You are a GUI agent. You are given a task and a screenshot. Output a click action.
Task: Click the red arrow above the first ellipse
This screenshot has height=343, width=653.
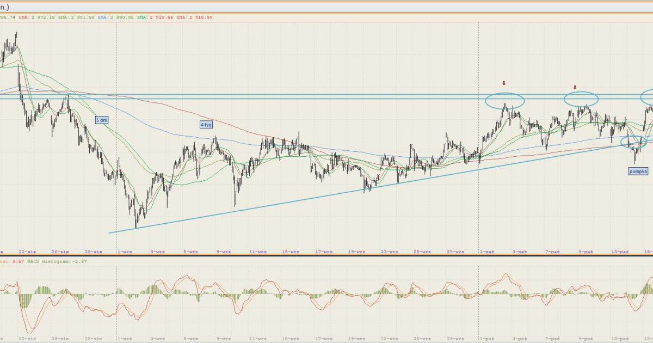tap(504, 83)
